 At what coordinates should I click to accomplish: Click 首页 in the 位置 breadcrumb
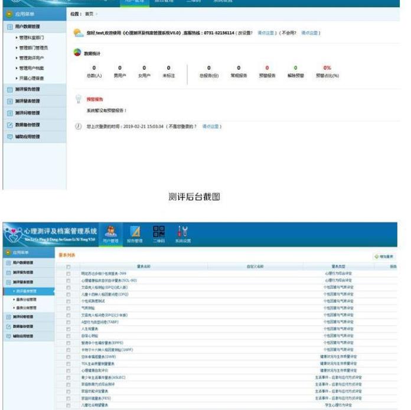(89, 14)
